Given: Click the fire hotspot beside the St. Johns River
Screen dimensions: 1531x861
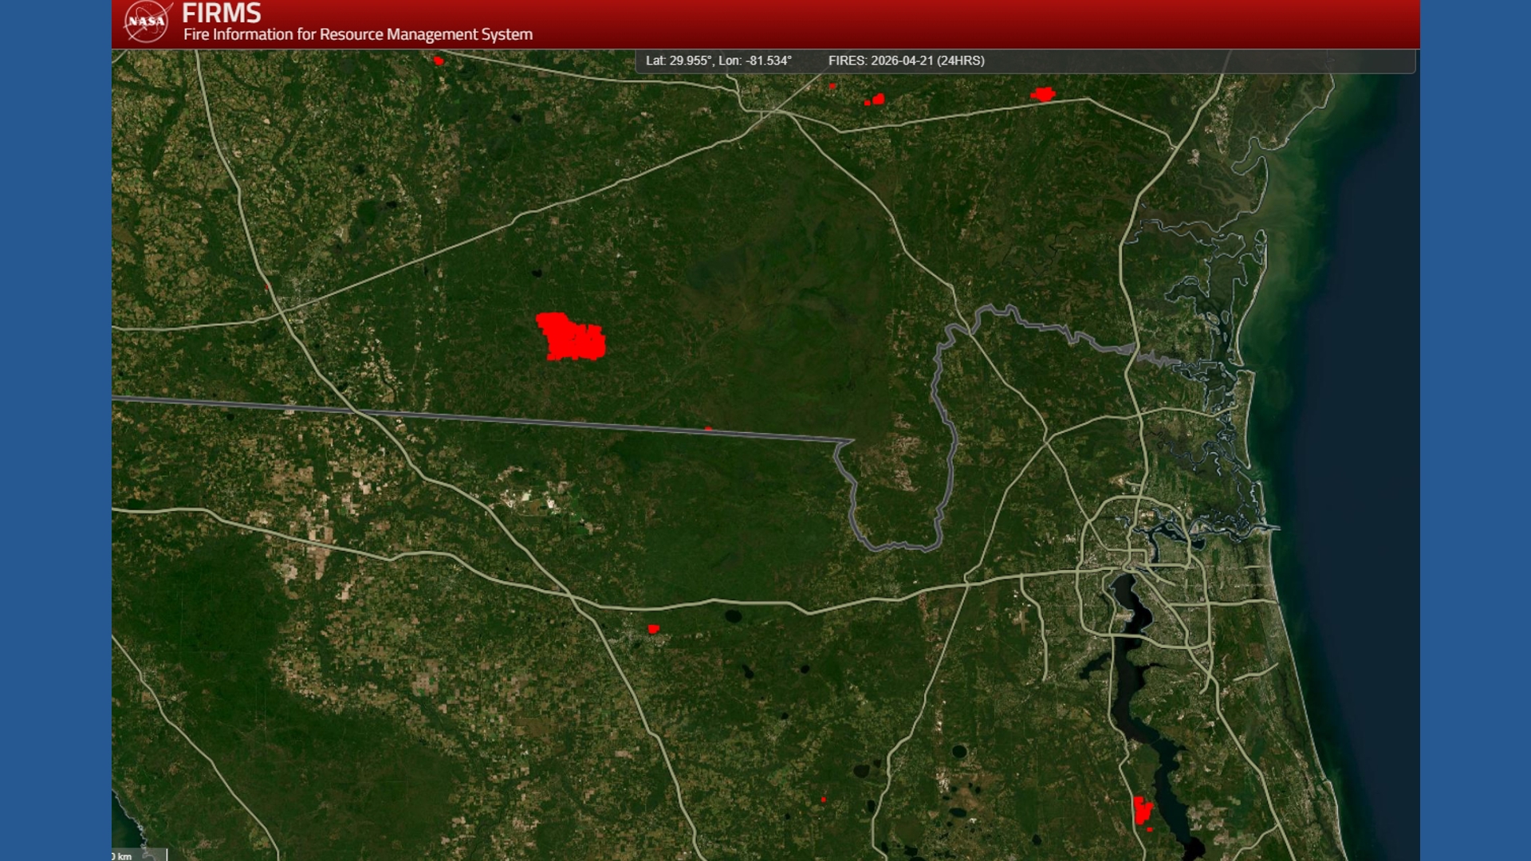Looking at the screenshot, I should pos(1142,811).
